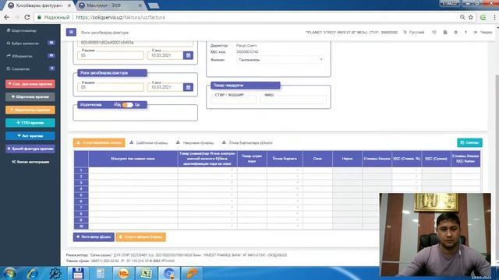Click Шаблонни юклаш download link
The image size is (499, 280).
click(149, 143)
